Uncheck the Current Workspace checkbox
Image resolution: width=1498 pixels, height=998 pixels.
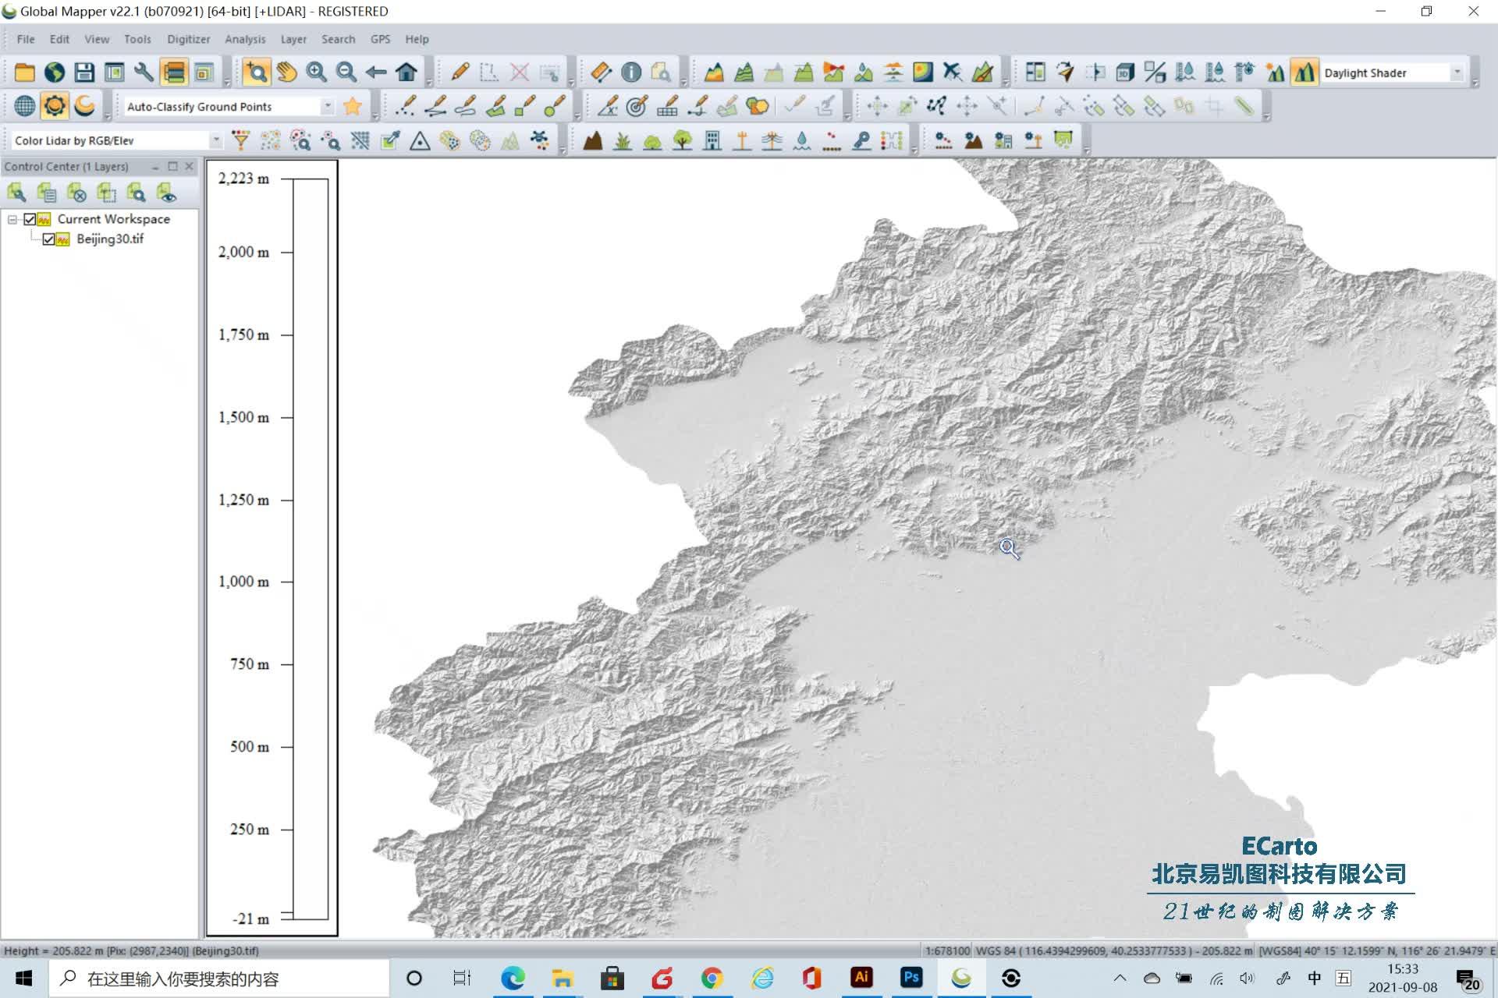click(x=30, y=219)
